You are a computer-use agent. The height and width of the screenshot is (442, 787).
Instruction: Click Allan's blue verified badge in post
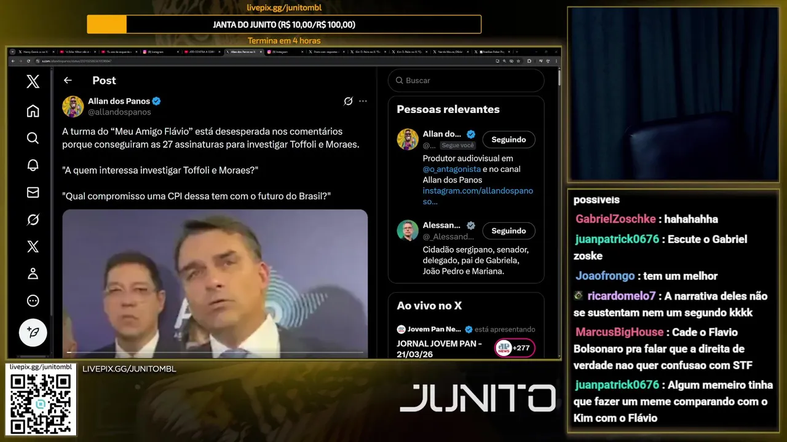157,101
